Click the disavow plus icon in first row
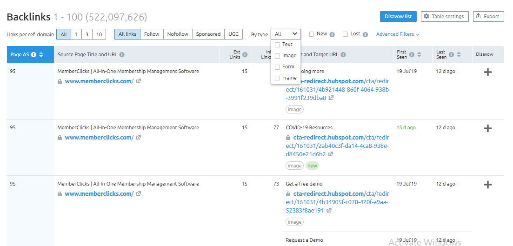The height and width of the screenshot is (246, 513). click(487, 72)
